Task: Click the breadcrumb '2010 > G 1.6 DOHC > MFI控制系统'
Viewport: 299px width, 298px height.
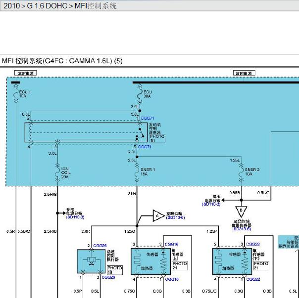Action: click(60, 6)
